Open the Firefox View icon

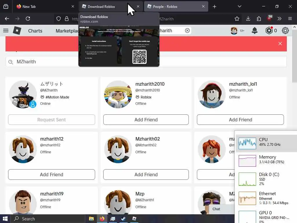point(6,6)
